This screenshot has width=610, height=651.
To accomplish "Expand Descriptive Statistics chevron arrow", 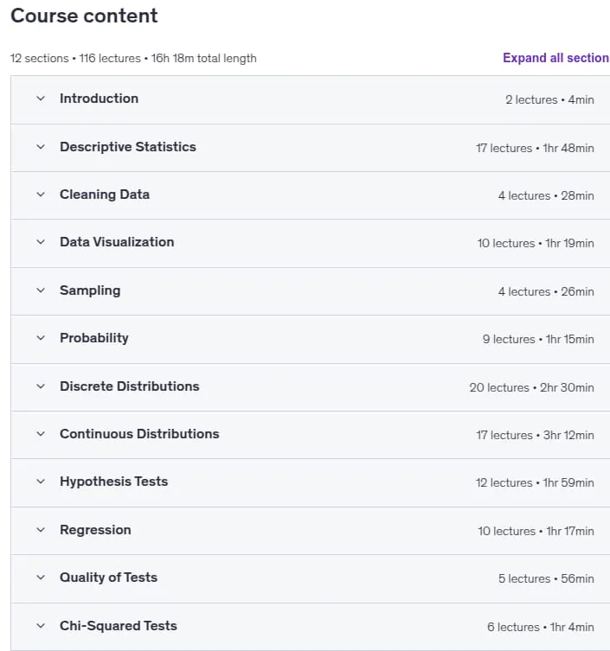I will tap(41, 147).
